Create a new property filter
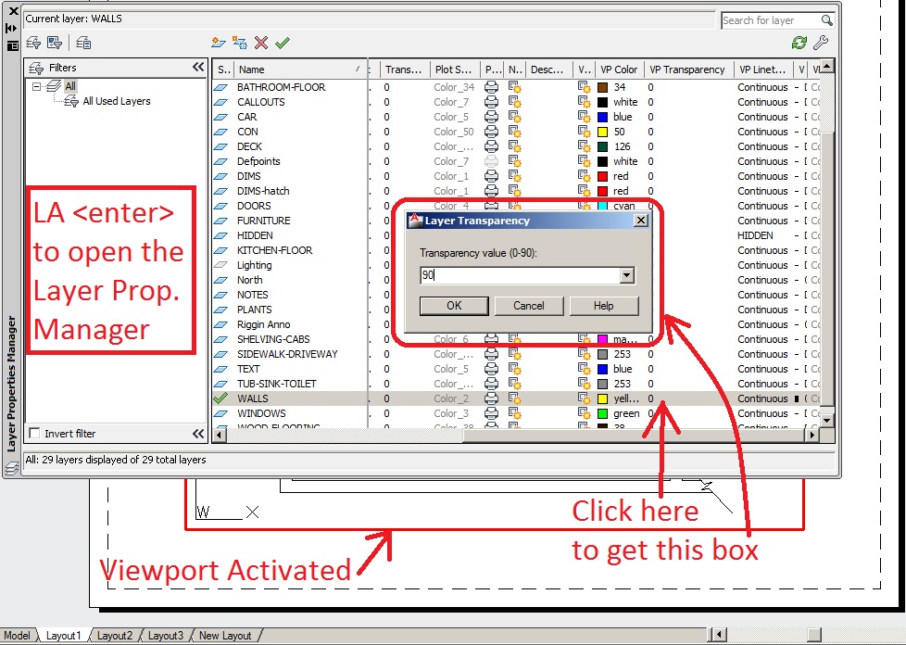The width and height of the screenshot is (906, 645). coord(34,42)
